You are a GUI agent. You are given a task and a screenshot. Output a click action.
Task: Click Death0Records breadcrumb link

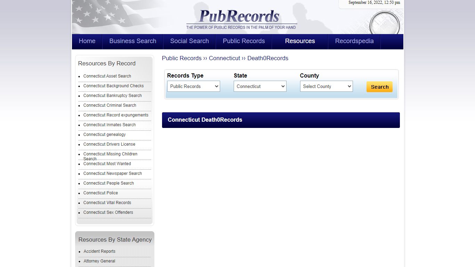(x=268, y=58)
